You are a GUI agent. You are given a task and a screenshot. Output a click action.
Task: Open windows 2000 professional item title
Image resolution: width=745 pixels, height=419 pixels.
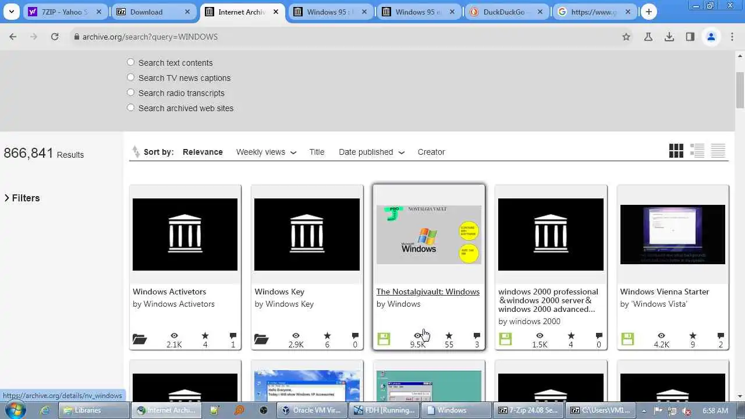tap(548, 300)
